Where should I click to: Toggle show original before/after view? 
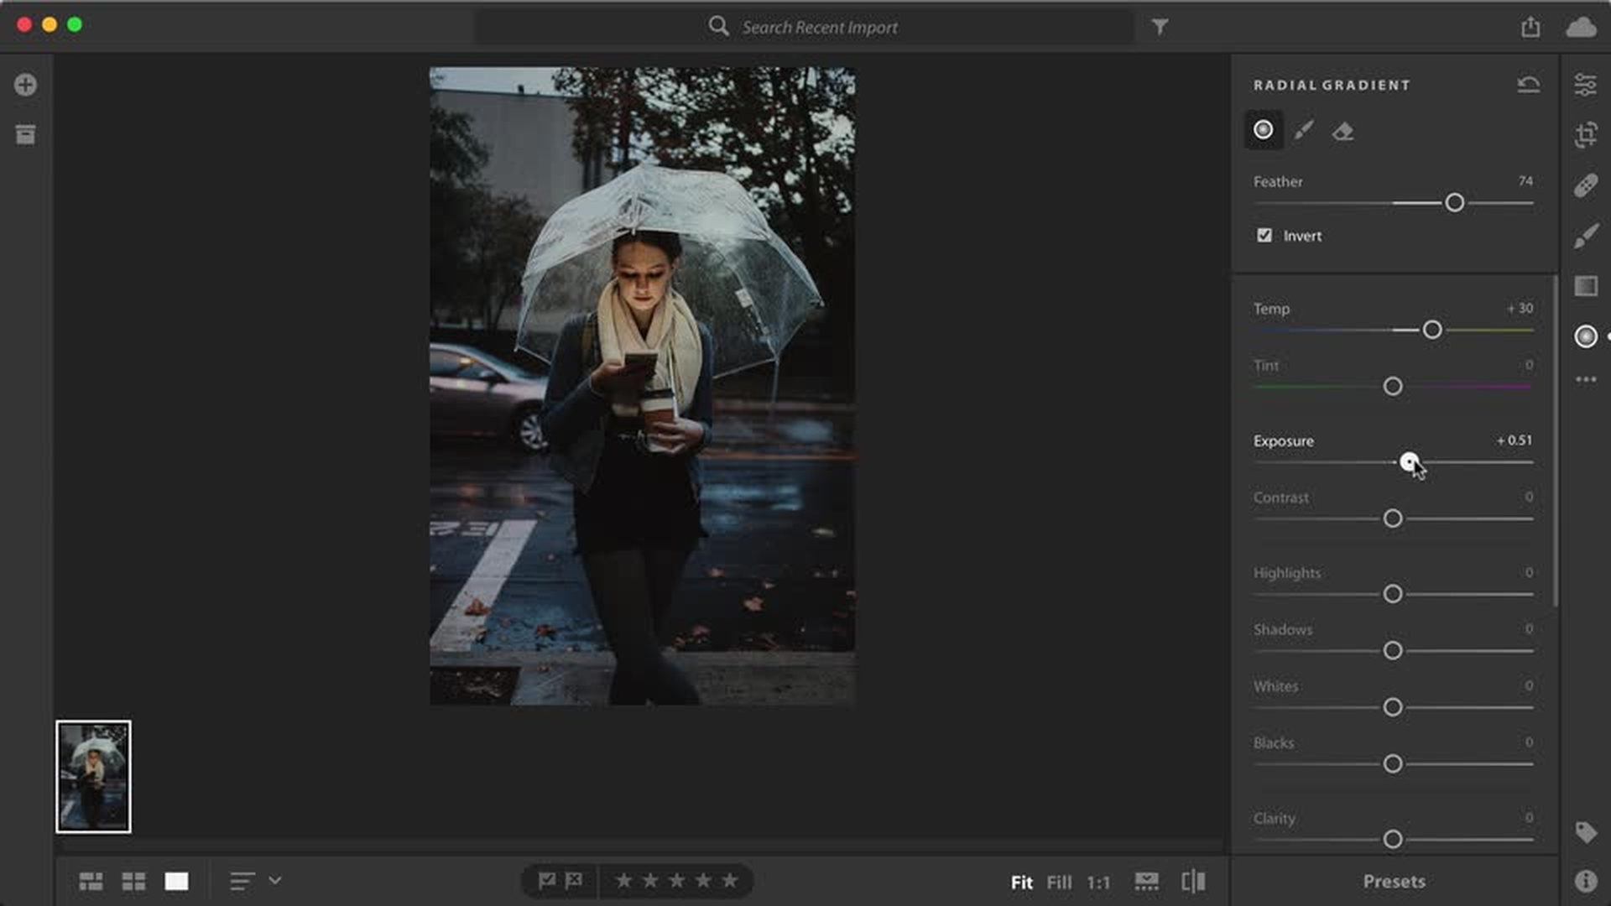click(1193, 881)
